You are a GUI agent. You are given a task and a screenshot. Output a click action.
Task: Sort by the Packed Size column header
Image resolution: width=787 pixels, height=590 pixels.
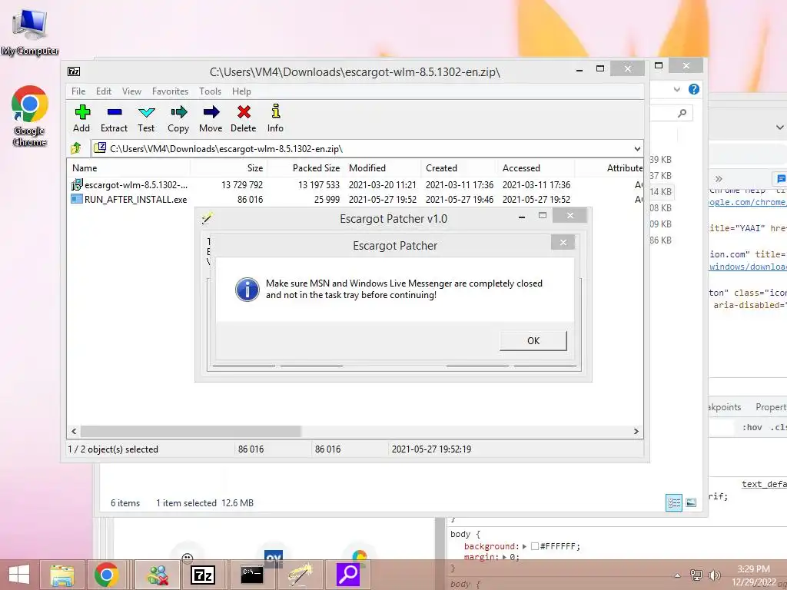pos(306,168)
